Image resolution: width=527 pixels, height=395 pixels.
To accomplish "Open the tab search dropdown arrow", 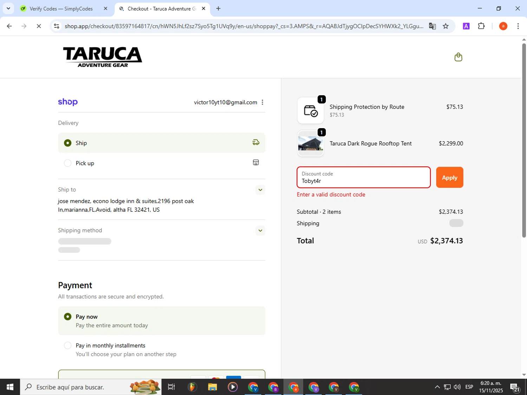I will click(x=8, y=8).
